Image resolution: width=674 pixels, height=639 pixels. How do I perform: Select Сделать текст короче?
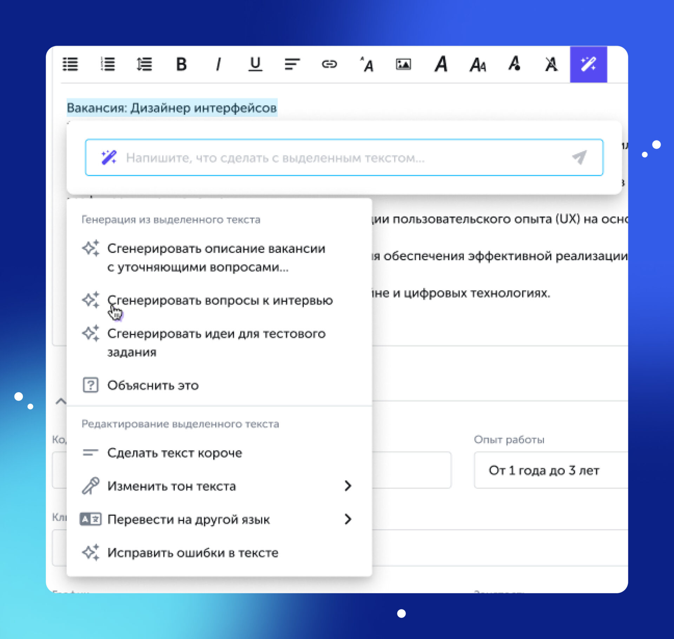[219, 453]
